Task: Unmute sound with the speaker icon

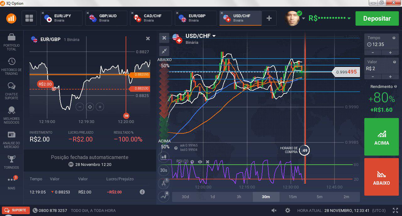Action: point(274,210)
